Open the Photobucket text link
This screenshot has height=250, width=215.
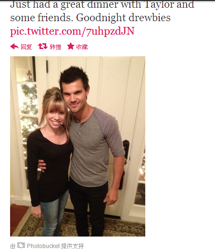[43, 246]
